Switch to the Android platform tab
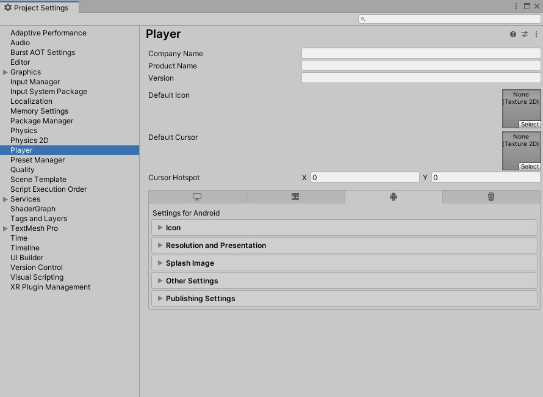543x397 pixels. (x=394, y=197)
